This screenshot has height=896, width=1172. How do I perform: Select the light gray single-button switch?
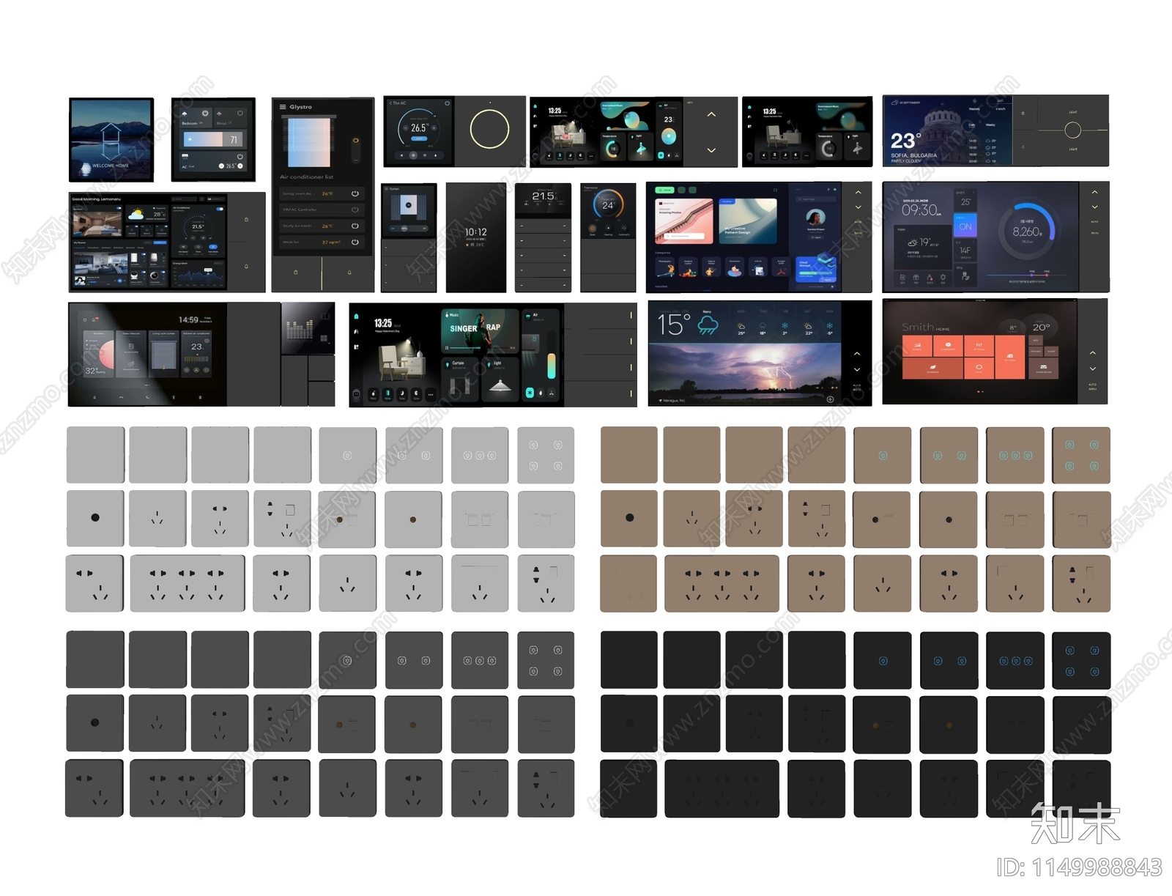[347, 455]
